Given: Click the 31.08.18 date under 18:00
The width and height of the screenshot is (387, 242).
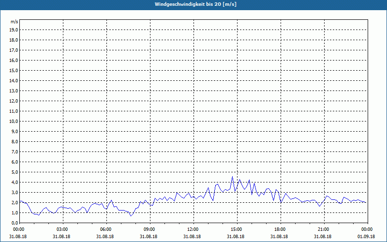Looking at the screenshot, I should (x=279, y=237).
